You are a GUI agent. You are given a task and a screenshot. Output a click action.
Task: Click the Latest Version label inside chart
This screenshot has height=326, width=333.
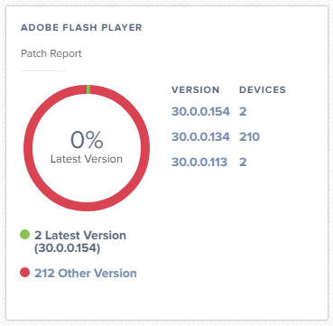click(x=87, y=159)
